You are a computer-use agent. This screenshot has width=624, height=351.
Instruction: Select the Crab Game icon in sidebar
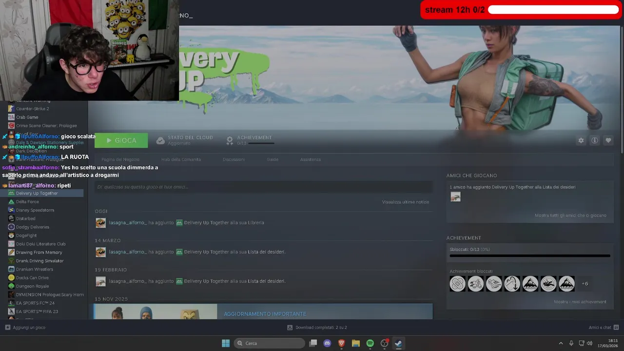[11, 117]
